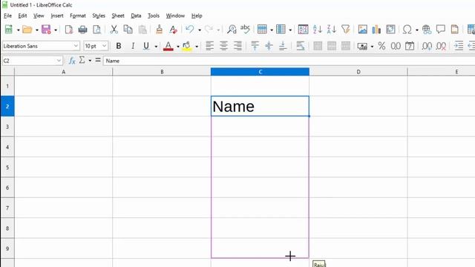Toggle Align Left

tap(209, 46)
